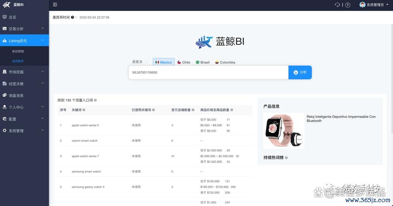Click the pink smartwatch product thumbnail
This screenshot has height=206, width=393.
click(x=284, y=131)
